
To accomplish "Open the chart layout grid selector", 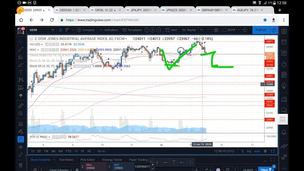I will (x=216, y=30).
